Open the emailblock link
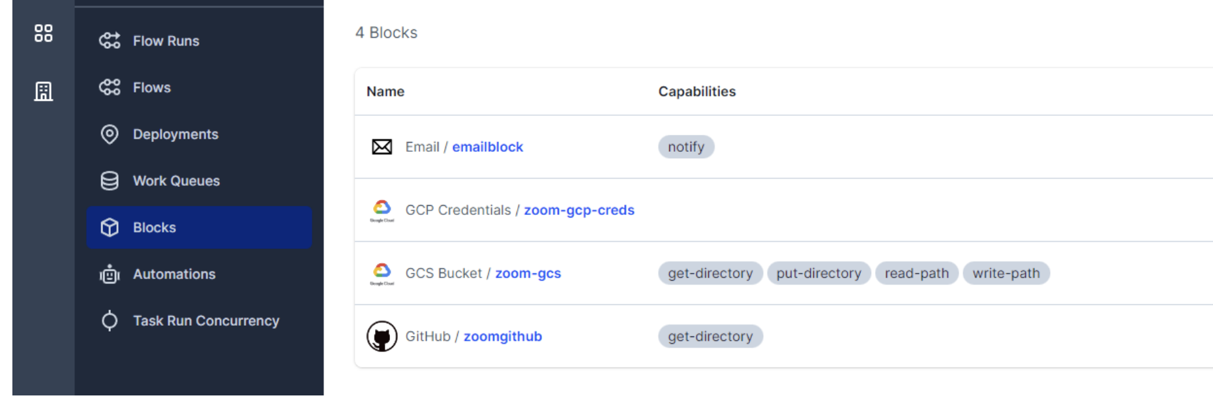The width and height of the screenshot is (1213, 400). [x=488, y=147]
